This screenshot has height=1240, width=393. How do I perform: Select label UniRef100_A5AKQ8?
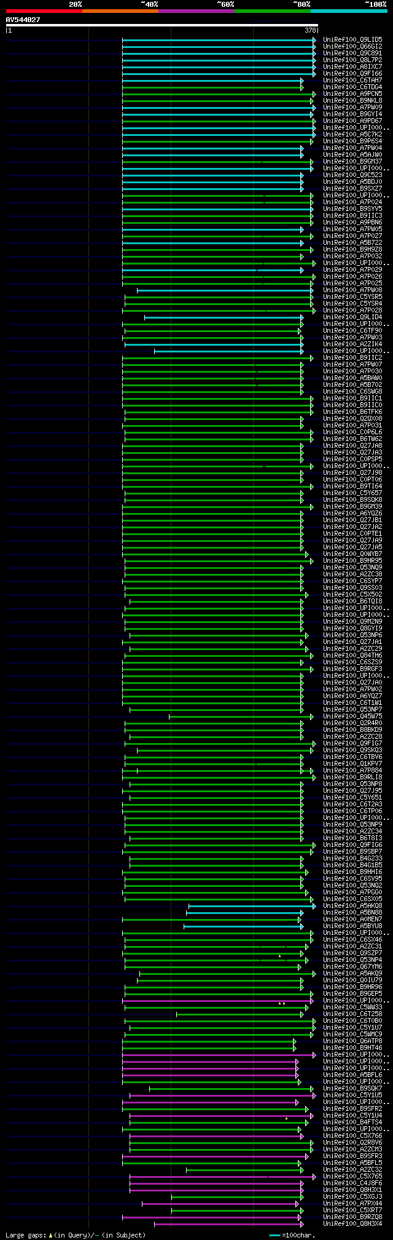pos(352,906)
